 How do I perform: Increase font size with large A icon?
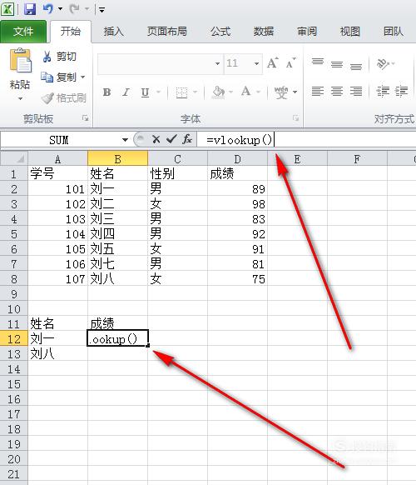(x=272, y=63)
